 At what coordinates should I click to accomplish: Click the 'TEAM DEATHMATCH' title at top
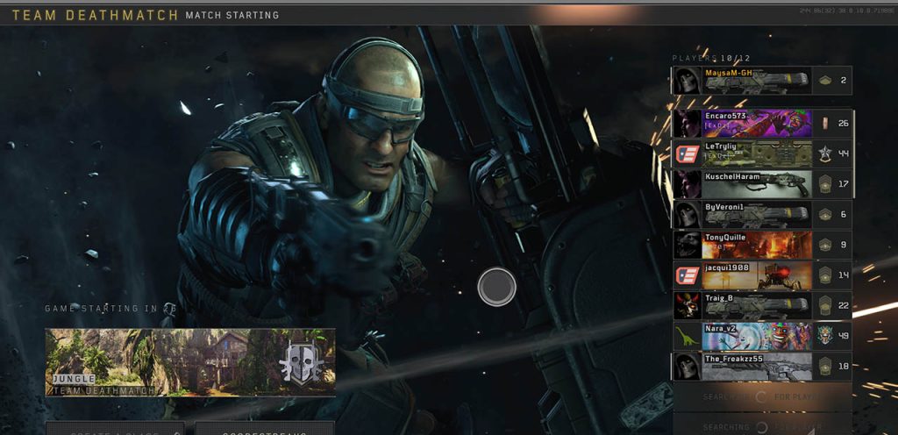(x=95, y=16)
